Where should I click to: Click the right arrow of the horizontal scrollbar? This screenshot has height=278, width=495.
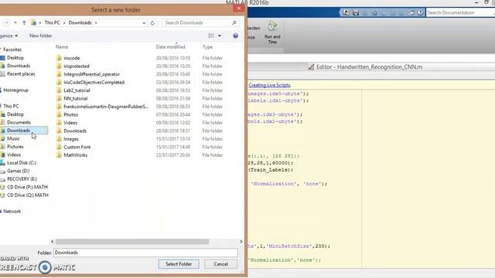(x=241, y=242)
